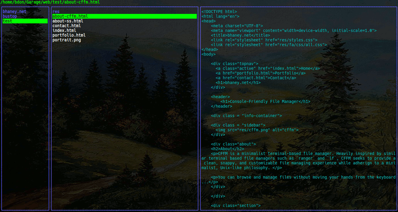This screenshot has height=212, width=398.
Task: Select the highlighted about-cffm.html file
Action: click(x=70, y=16)
